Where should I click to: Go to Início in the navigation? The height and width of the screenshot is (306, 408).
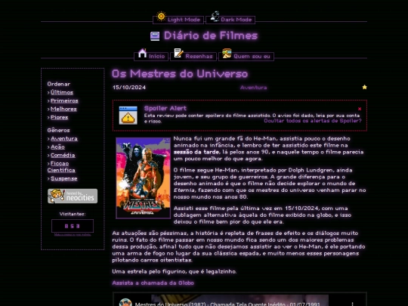click(x=151, y=56)
